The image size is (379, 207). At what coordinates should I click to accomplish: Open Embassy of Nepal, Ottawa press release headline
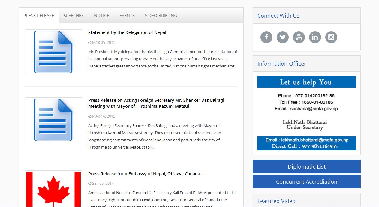point(146,174)
